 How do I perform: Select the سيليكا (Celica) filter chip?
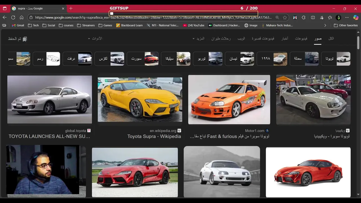(x=176, y=59)
